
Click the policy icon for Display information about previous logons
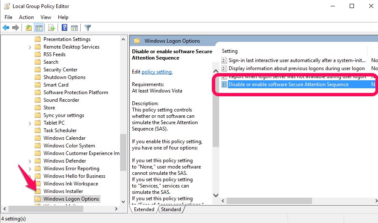[x=224, y=68]
